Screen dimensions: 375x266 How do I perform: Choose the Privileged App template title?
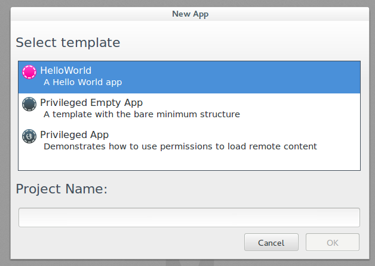(74, 134)
